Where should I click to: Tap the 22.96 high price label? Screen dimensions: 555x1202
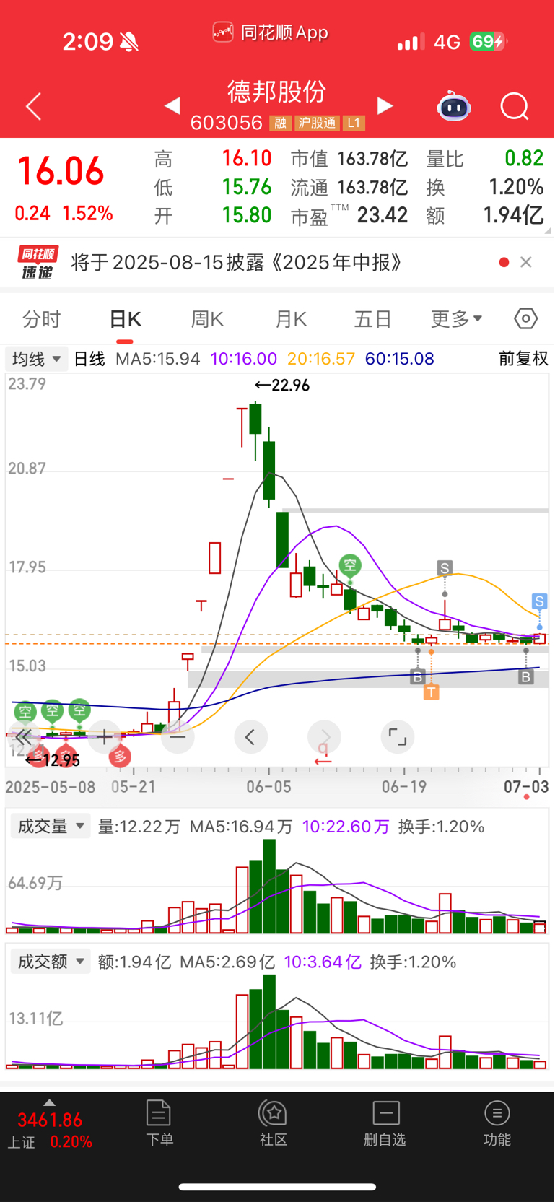pos(282,386)
